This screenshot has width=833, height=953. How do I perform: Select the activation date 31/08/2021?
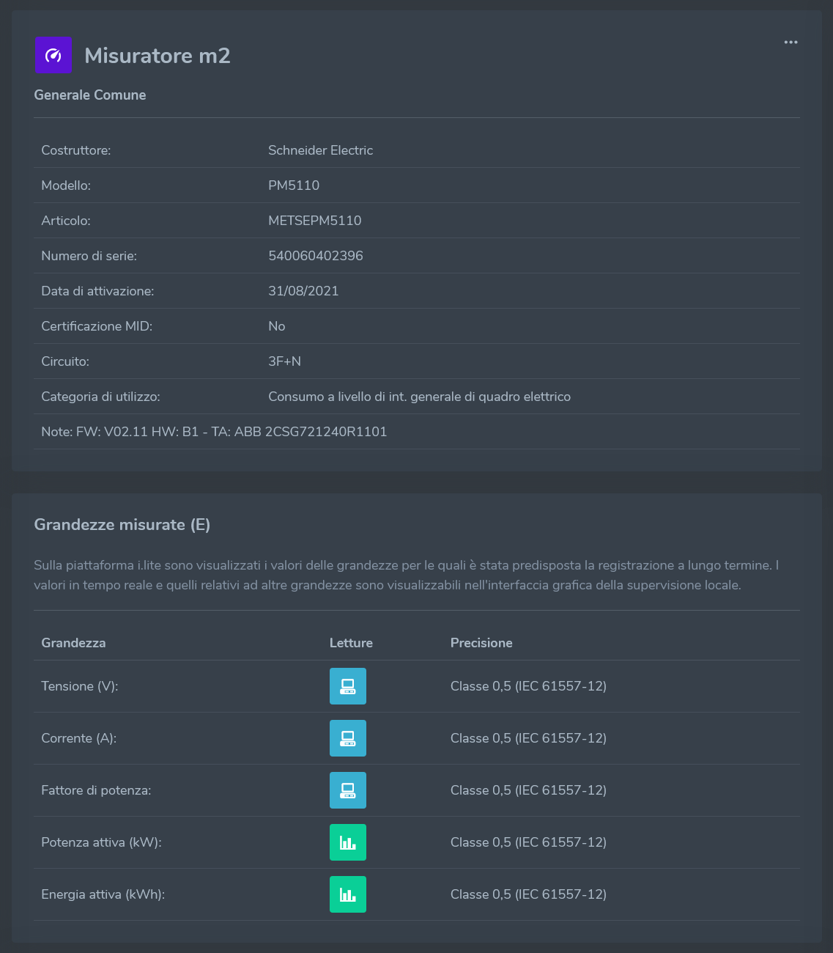click(x=303, y=291)
